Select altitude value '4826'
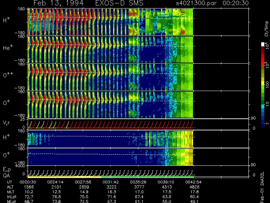Image resolution: width=270 pixels, height=203 pixels. point(194,187)
